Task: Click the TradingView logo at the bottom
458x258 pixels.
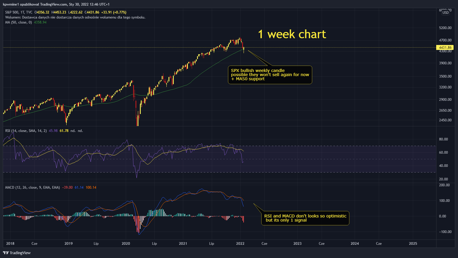Action: (17, 253)
